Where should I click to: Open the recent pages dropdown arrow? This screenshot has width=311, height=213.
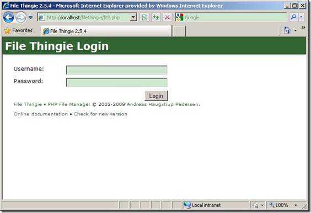click(30, 18)
